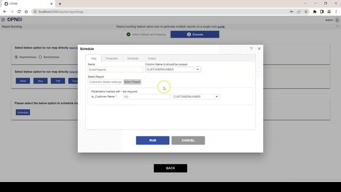This screenshot has height=192, width=341.
Task: Reload the current page
Action: click(x=19, y=12)
